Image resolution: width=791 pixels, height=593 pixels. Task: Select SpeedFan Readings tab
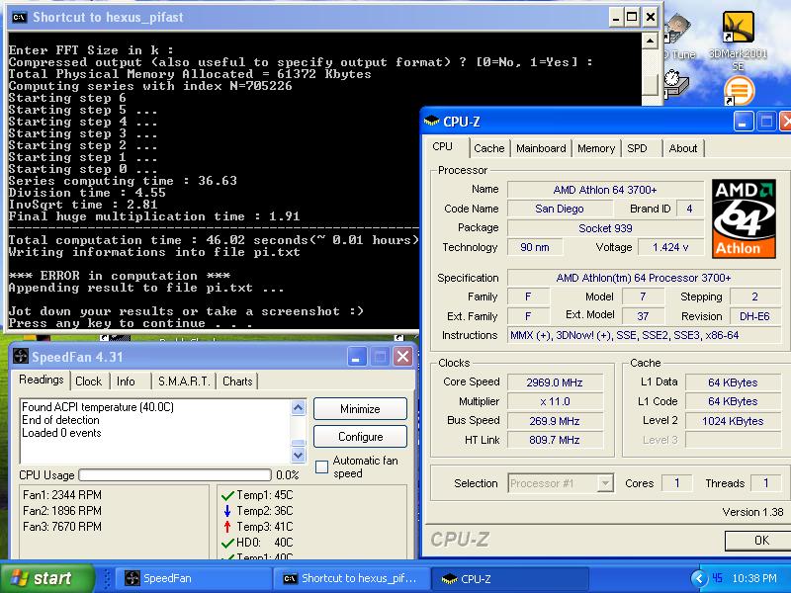42,380
